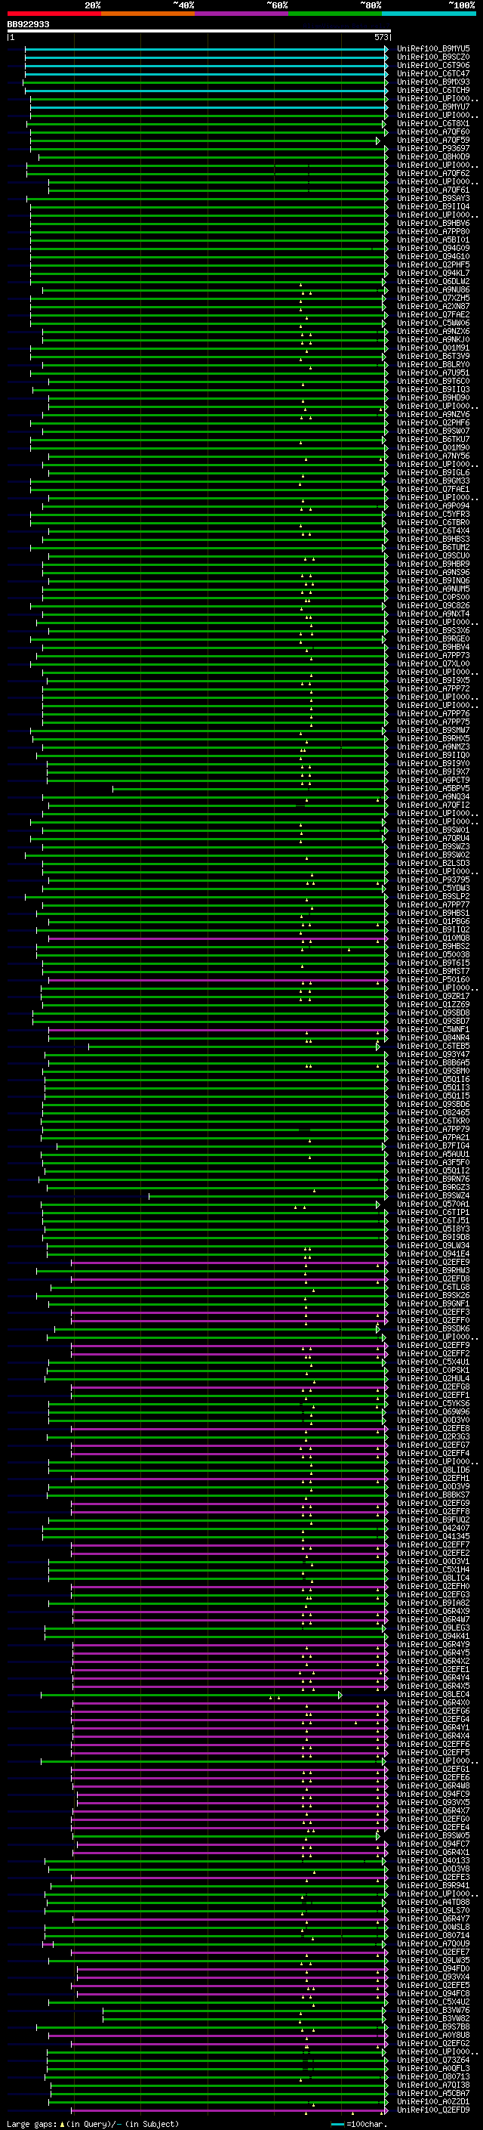Viewport: 483px width, 2130px height.
Task: Open hit UniRef100_B9MX93
Action: point(433,82)
